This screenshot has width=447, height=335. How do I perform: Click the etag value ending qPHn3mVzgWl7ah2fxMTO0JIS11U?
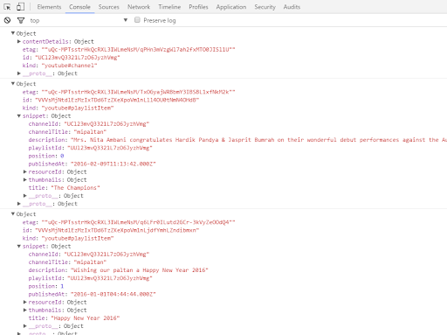[138, 50]
